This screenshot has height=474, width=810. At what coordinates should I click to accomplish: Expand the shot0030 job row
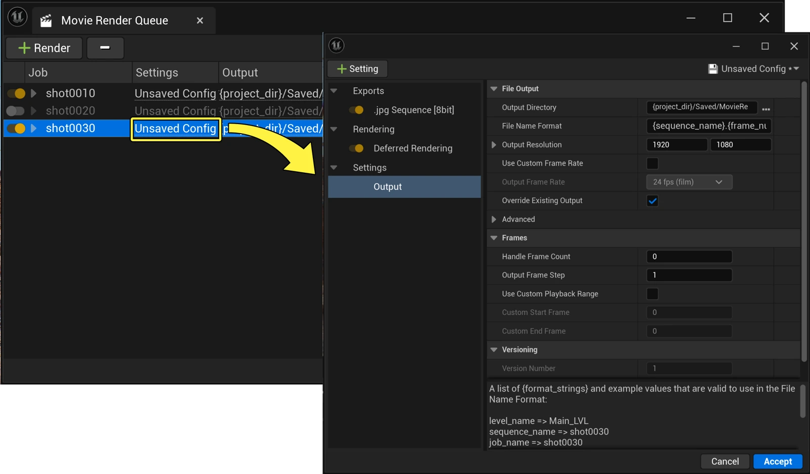[33, 128]
